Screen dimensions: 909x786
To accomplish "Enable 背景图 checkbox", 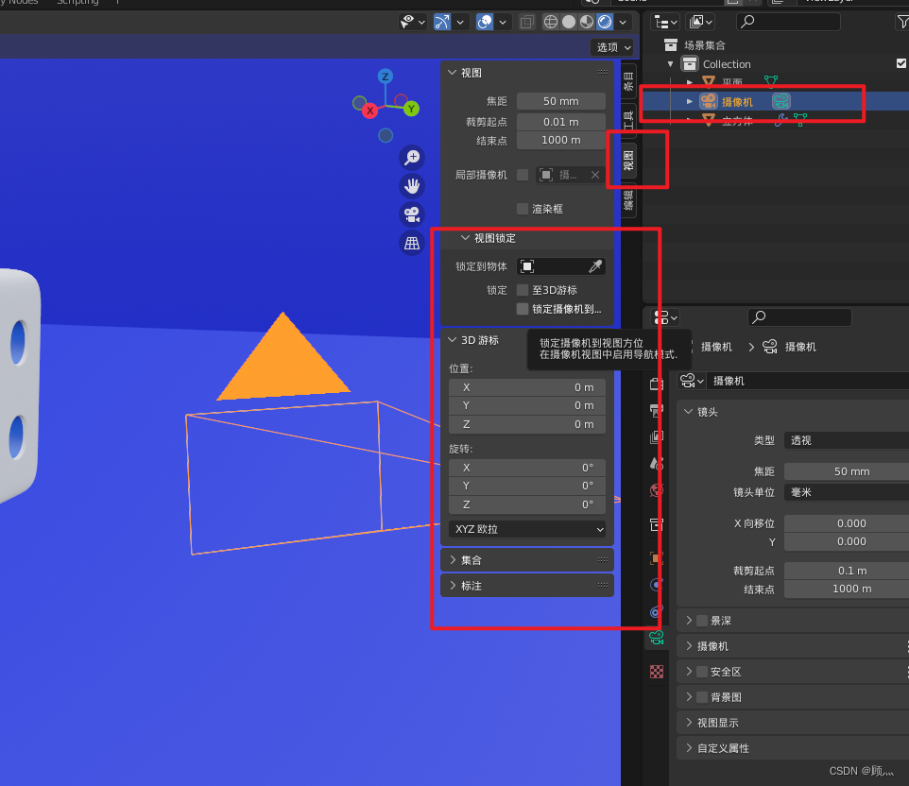I will [702, 697].
